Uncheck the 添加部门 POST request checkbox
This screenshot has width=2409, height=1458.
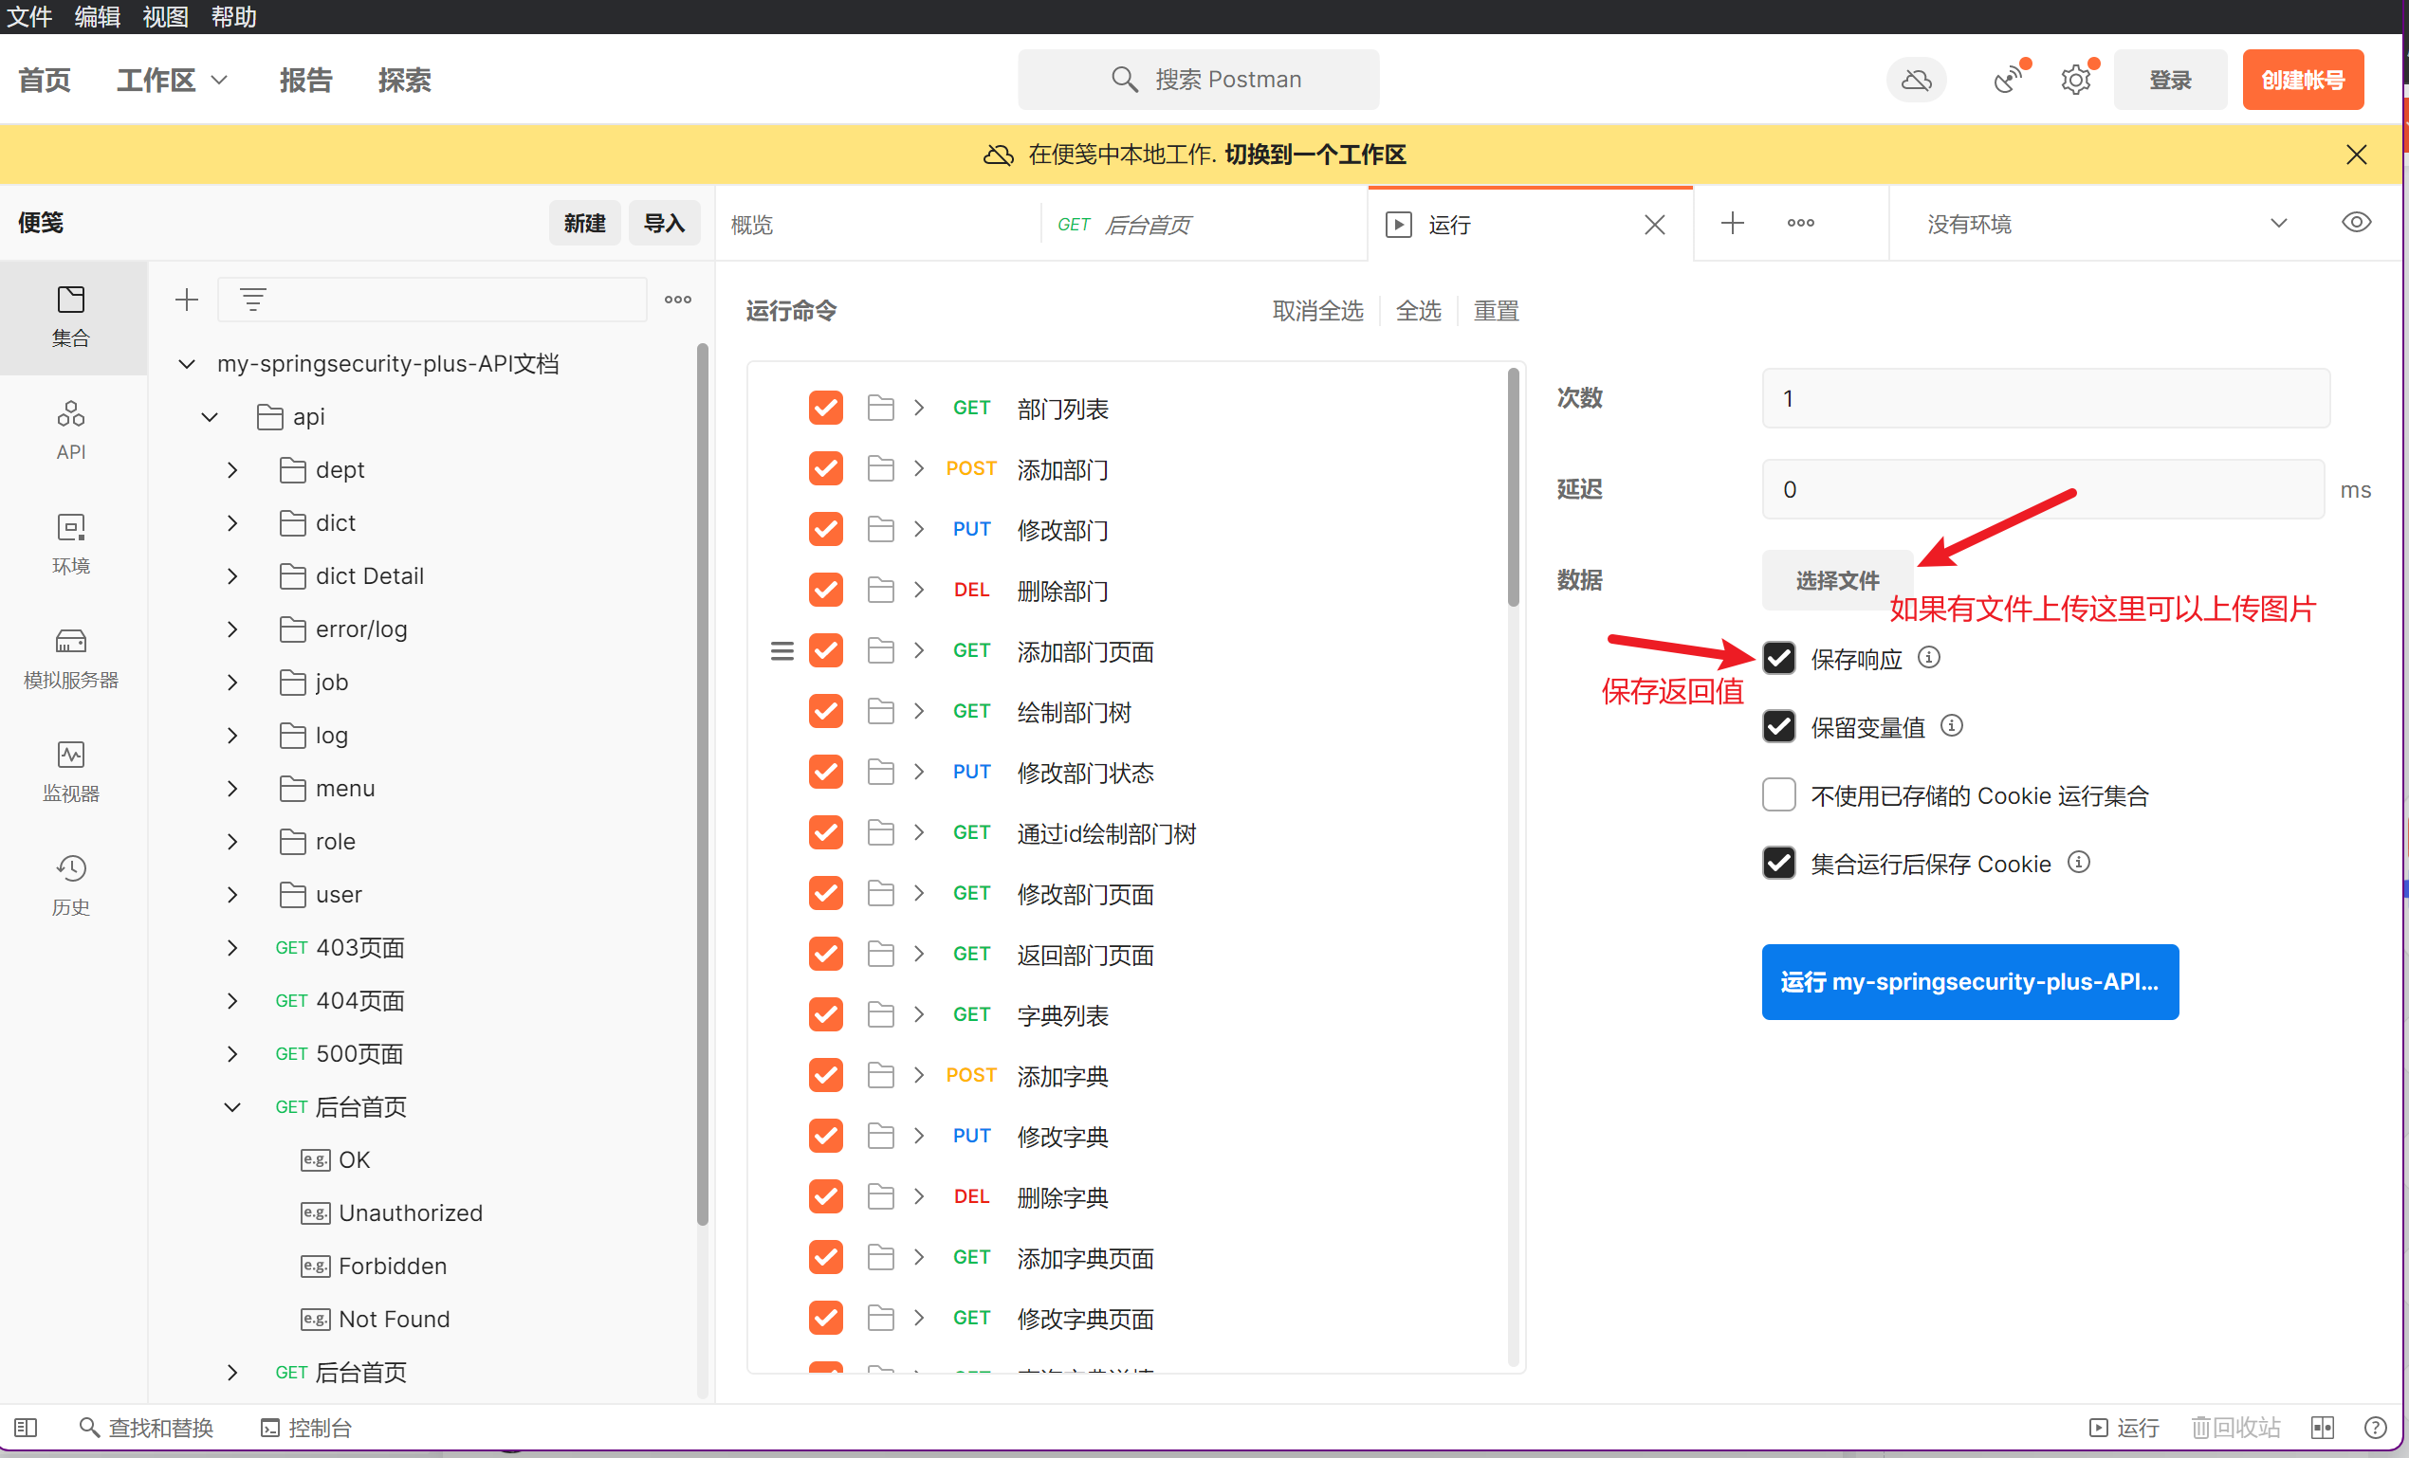click(825, 469)
